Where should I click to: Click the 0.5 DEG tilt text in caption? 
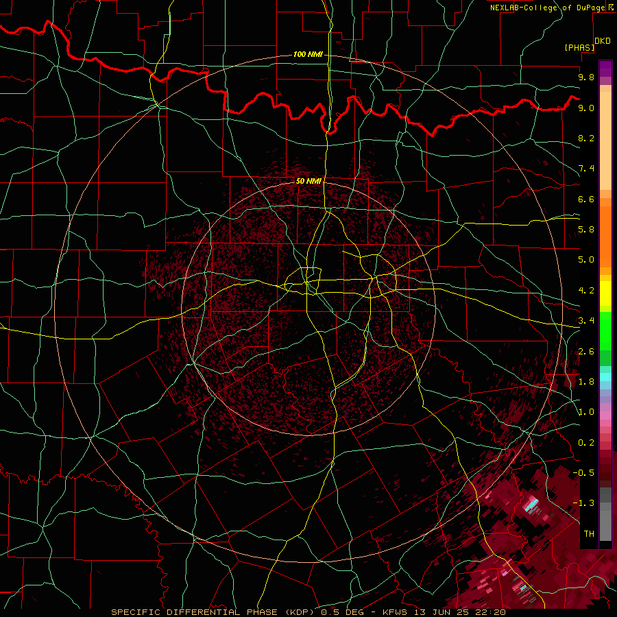tap(342, 612)
